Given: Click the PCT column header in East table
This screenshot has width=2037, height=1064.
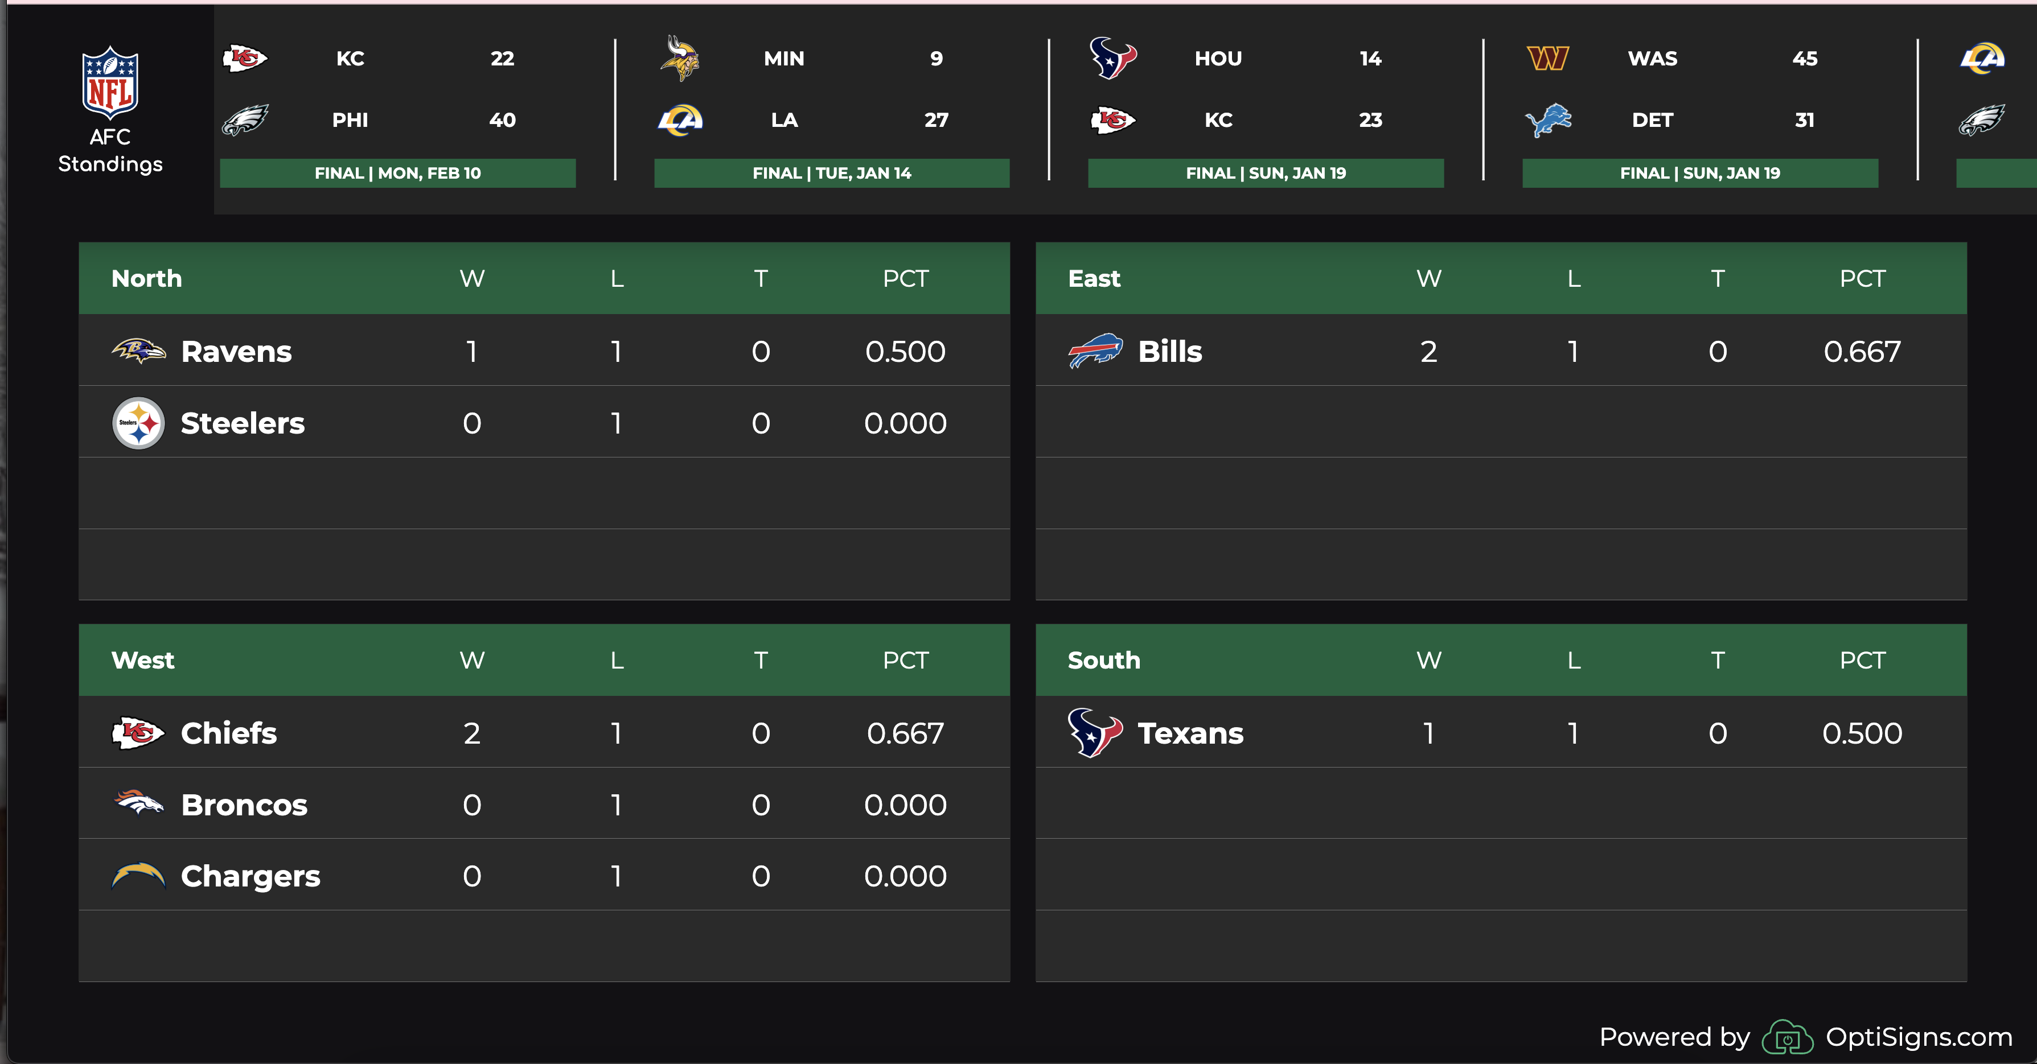Looking at the screenshot, I should click(x=1862, y=278).
